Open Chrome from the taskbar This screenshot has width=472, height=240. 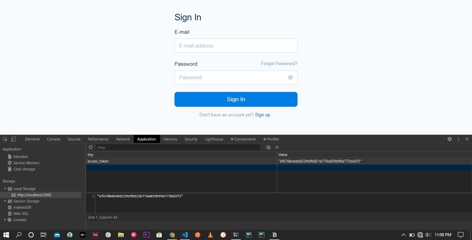pyautogui.click(x=172, y=235)
